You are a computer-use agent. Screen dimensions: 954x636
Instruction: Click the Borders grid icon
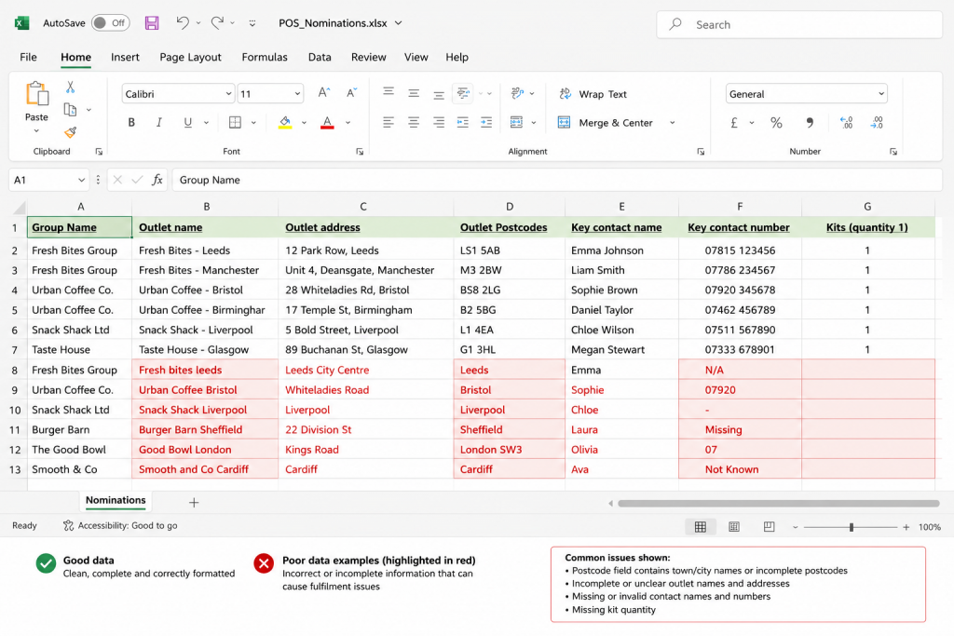pyautogui.click(x=235, y=122)
